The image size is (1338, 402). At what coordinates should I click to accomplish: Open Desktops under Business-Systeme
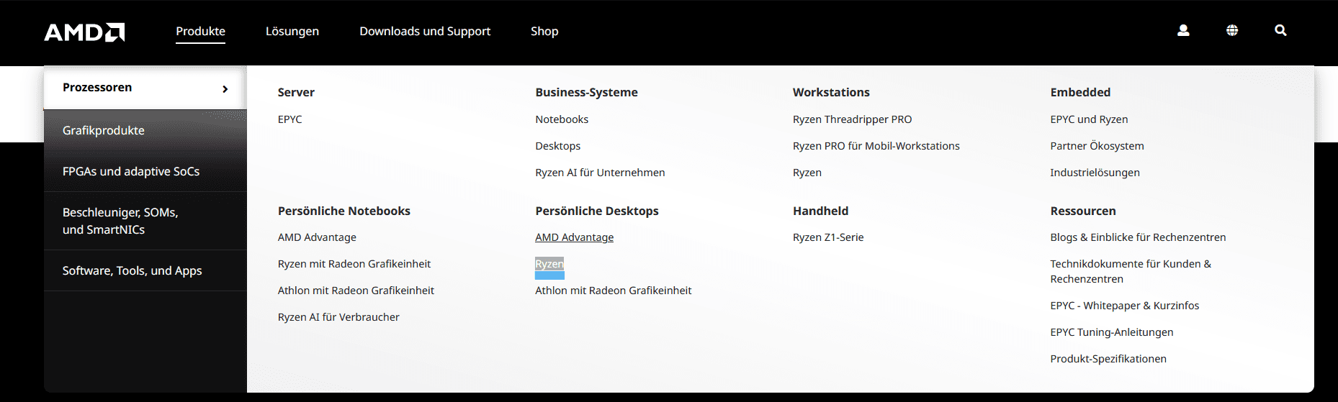click(x=557, y=146)
